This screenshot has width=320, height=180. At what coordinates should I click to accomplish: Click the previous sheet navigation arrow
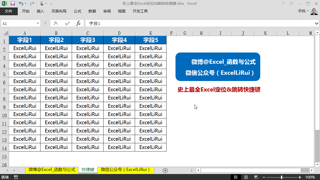pyautogui.click(x=7, y=170)
